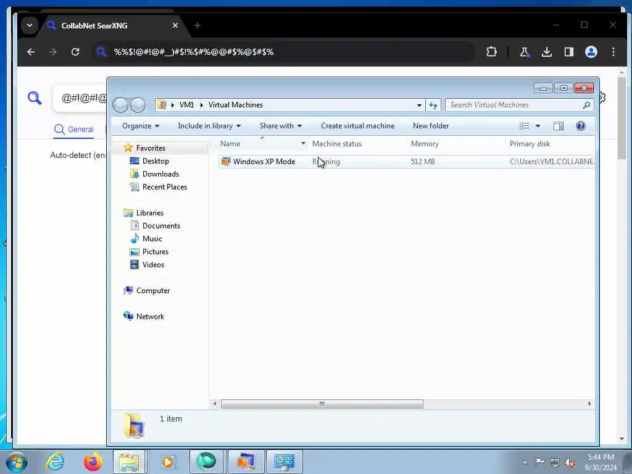Select Favorites in navigation pane
The height and width of the screenshot is (474, 632).
coord(151,148)
